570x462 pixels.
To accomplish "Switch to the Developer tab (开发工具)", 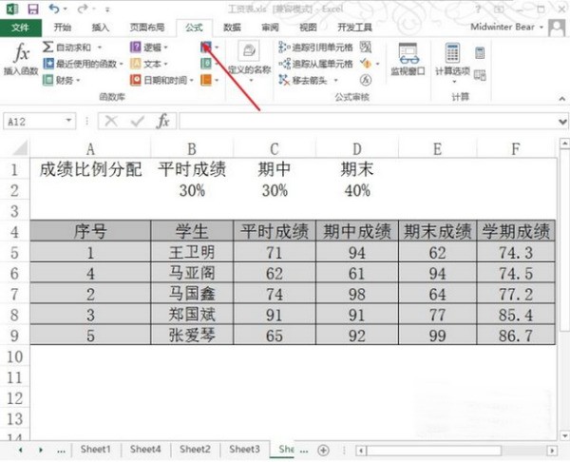I will (x=354, y=28).
